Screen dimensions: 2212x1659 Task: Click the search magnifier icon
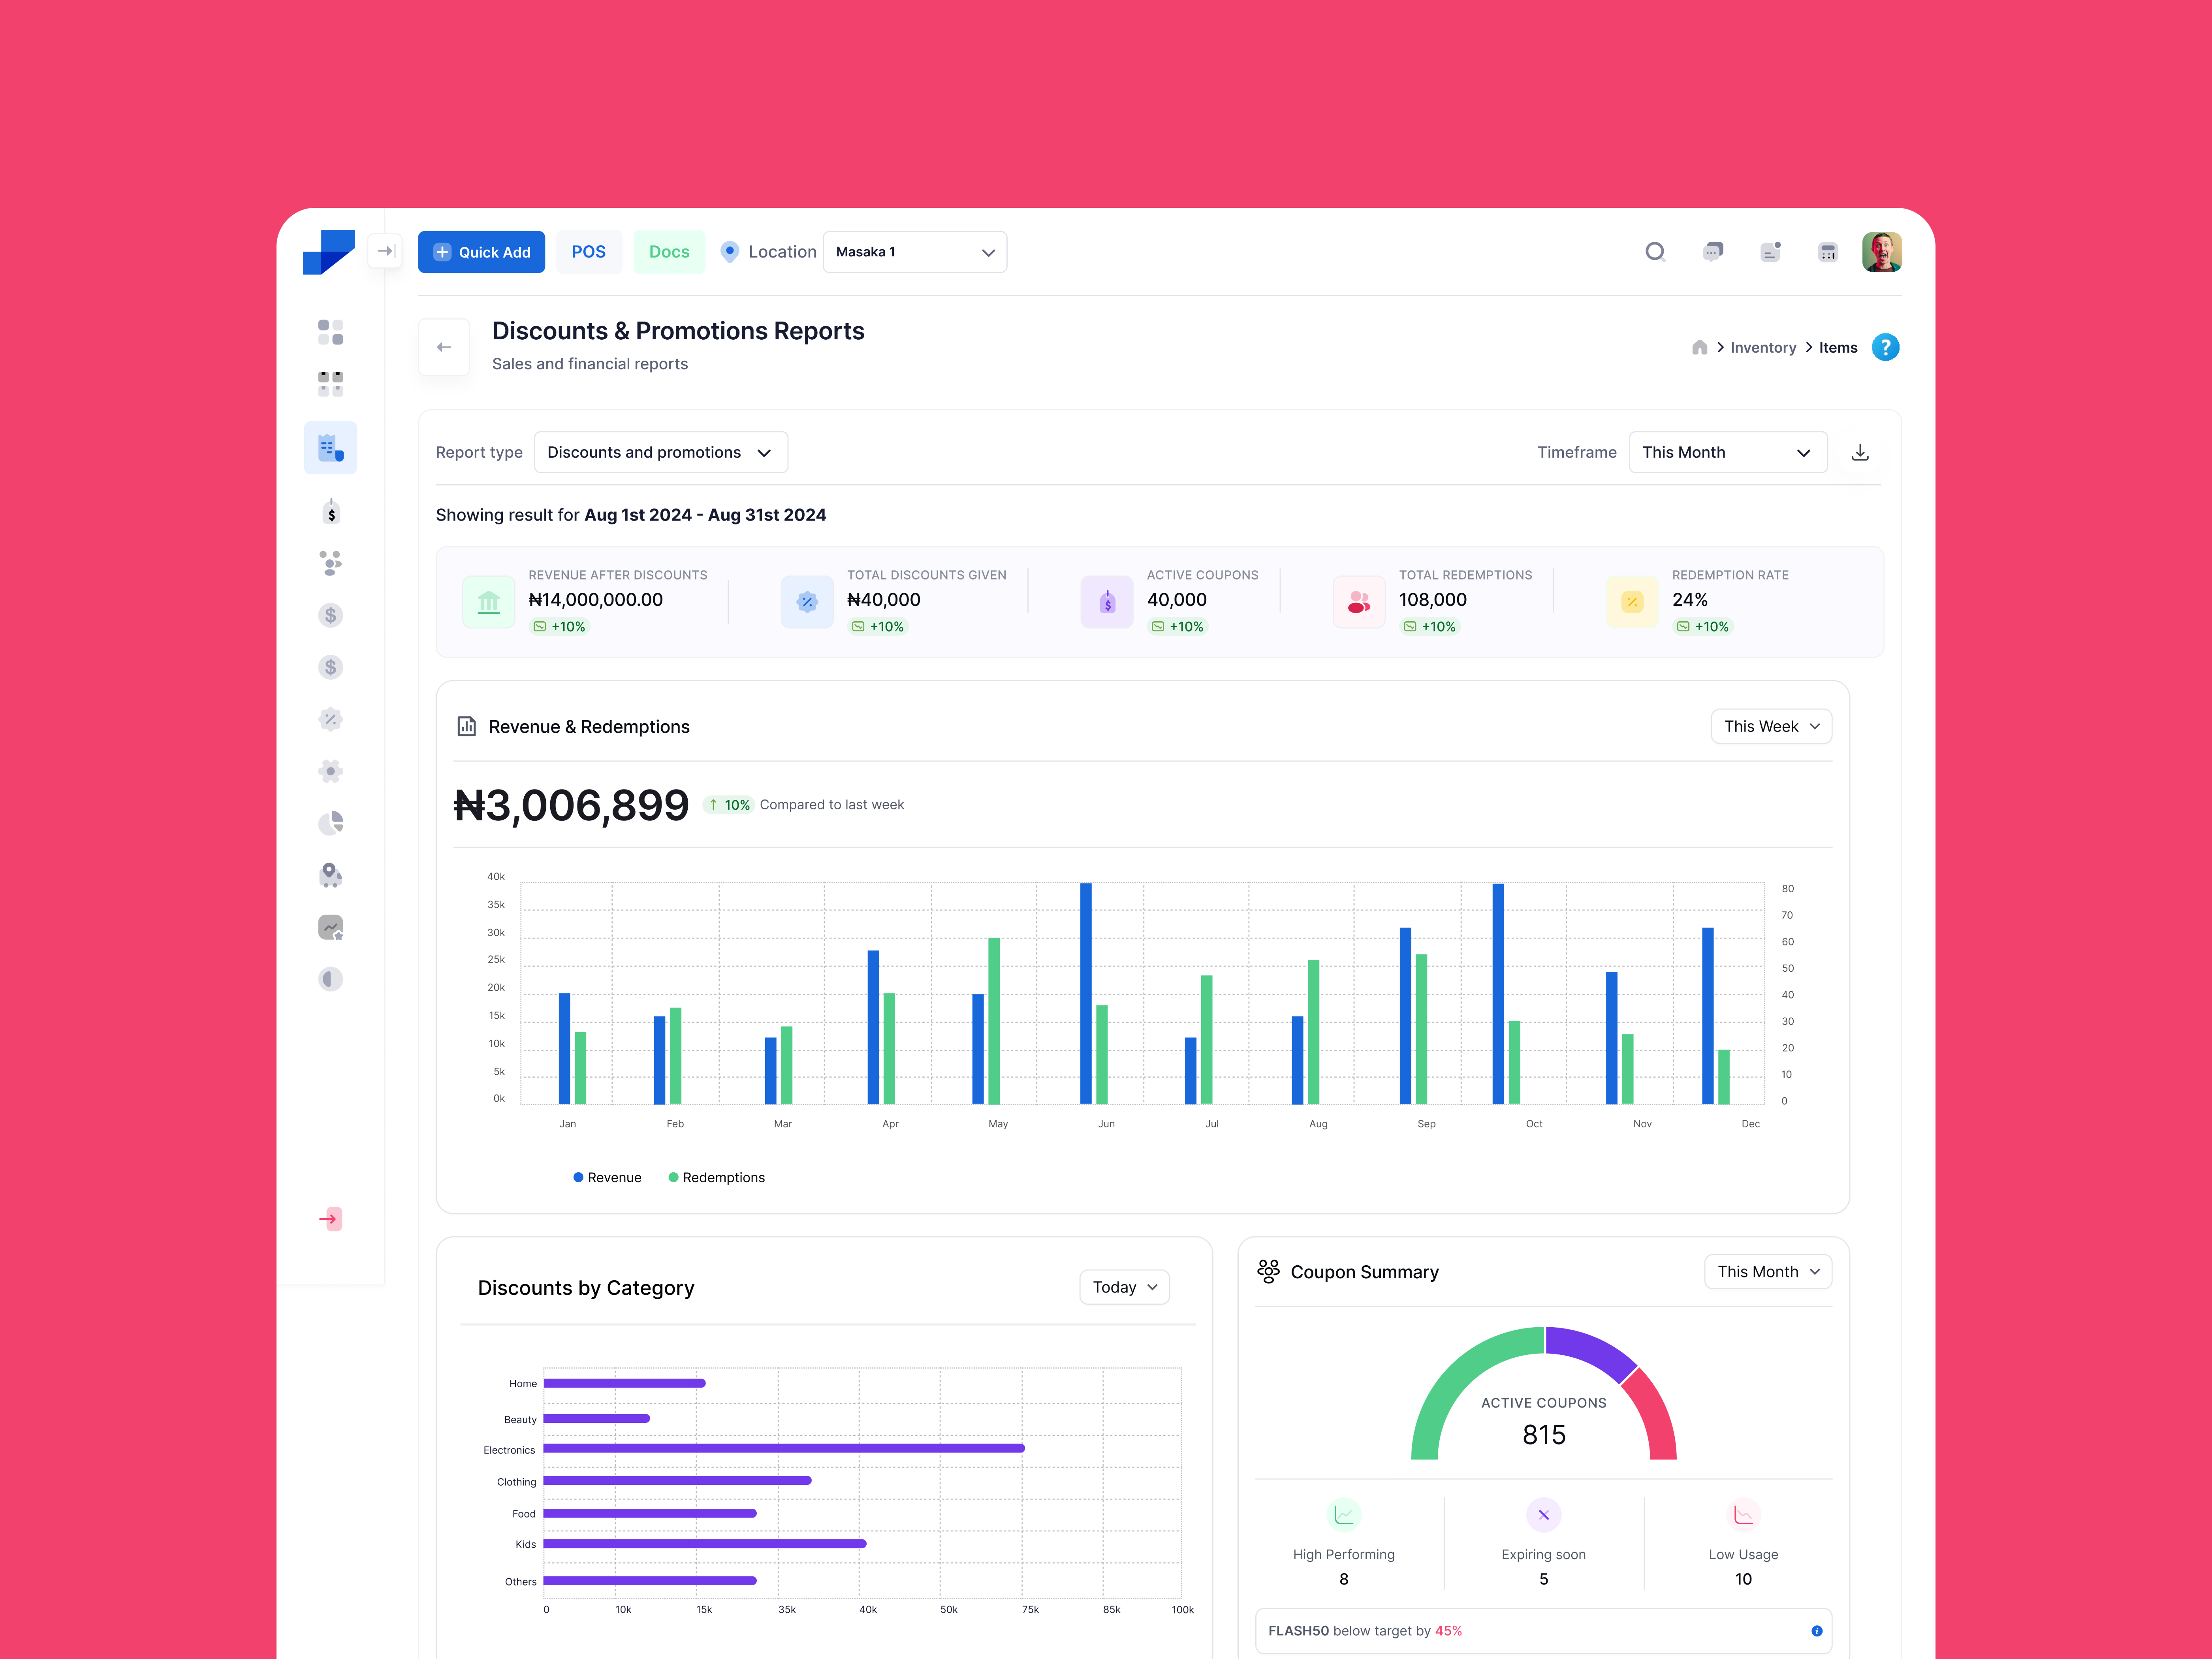[x=1655, y=252]
